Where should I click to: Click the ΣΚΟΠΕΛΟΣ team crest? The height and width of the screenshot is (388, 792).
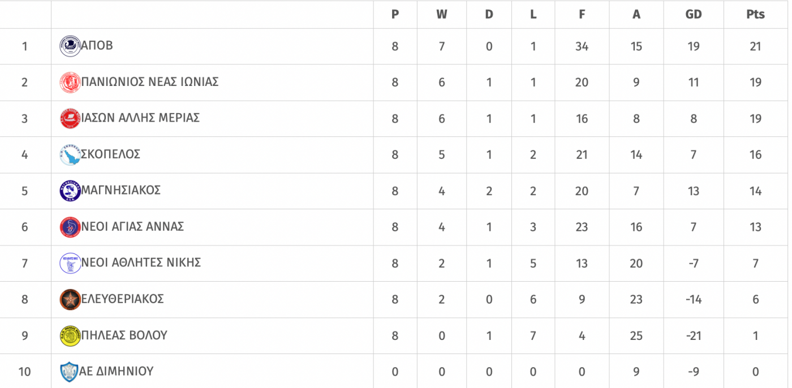(x=70, y=155)
